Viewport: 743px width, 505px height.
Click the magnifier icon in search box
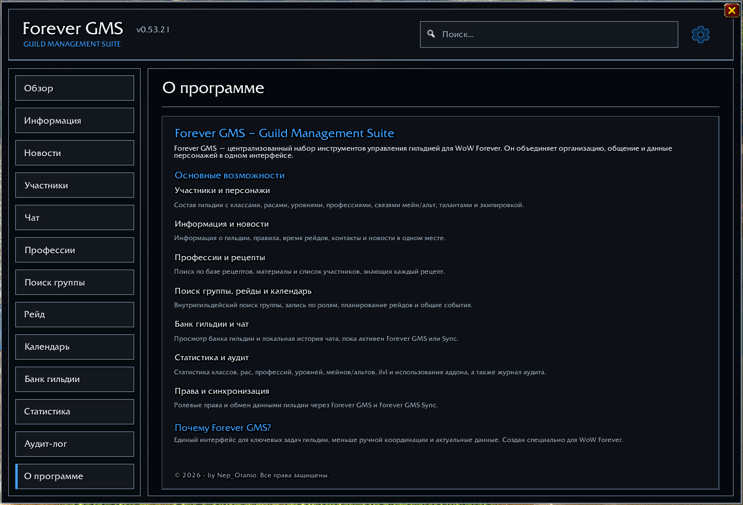click(x=431, y=34)
